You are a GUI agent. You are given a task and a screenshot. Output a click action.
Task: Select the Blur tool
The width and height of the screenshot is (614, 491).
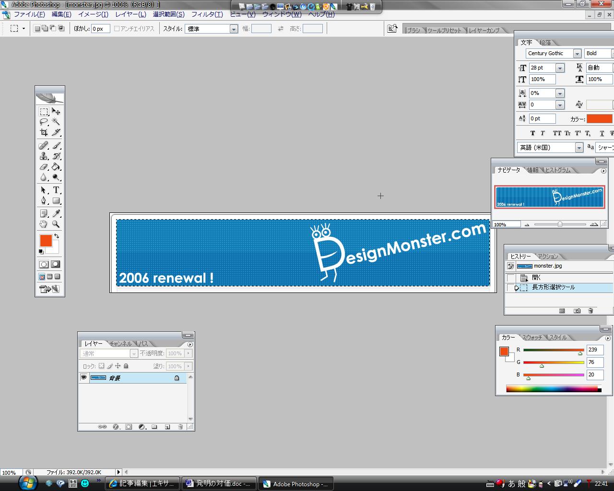[x=44, y=177]
